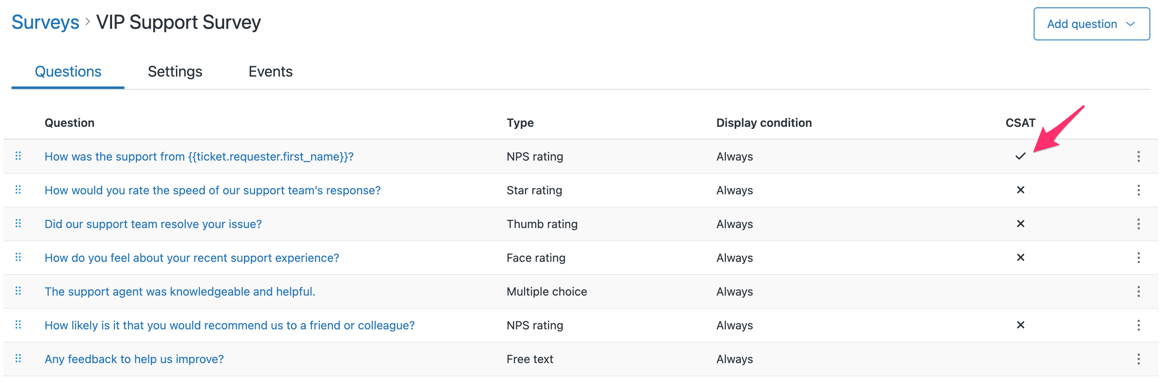The width and height of the screenshot is (1161, 387).
Task: Click the drag handle for the recommend-us NPS question
Action: (19, 325)
